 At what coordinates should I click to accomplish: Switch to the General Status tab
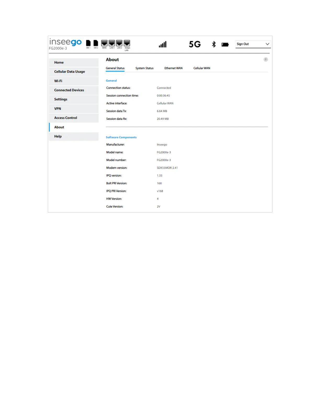[115, 68]
